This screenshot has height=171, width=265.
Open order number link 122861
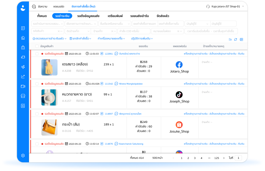click(109, 54)
